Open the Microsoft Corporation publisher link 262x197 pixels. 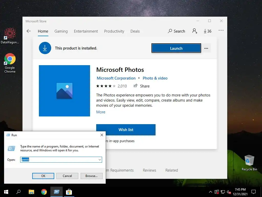(x=116, y=78)
